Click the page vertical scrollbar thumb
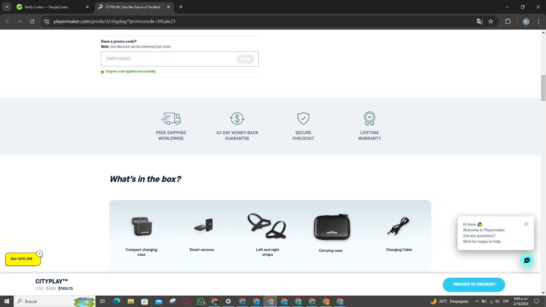546x307 pixels. pyautogui.click(x=543, y=88)
